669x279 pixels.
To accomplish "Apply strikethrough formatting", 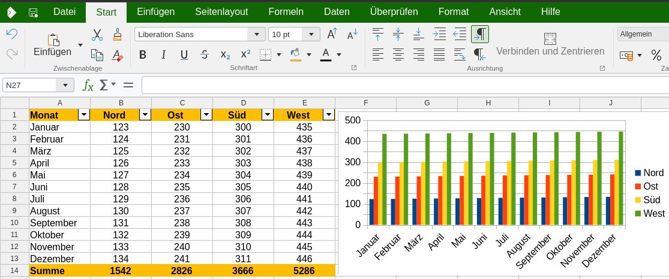I will 205,55.
